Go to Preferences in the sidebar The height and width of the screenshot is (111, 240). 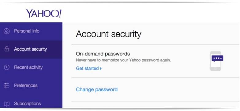tap(31, 85)
